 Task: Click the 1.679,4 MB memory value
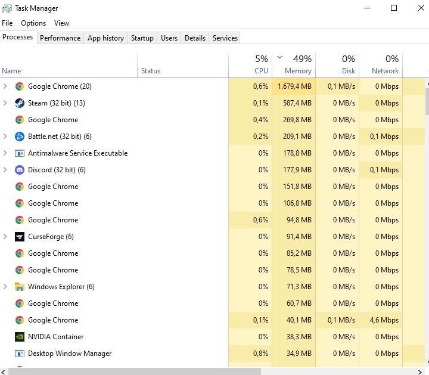tap(294, 86)
